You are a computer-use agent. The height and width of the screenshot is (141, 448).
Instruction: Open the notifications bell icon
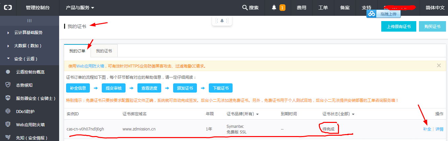coord(274,8)
